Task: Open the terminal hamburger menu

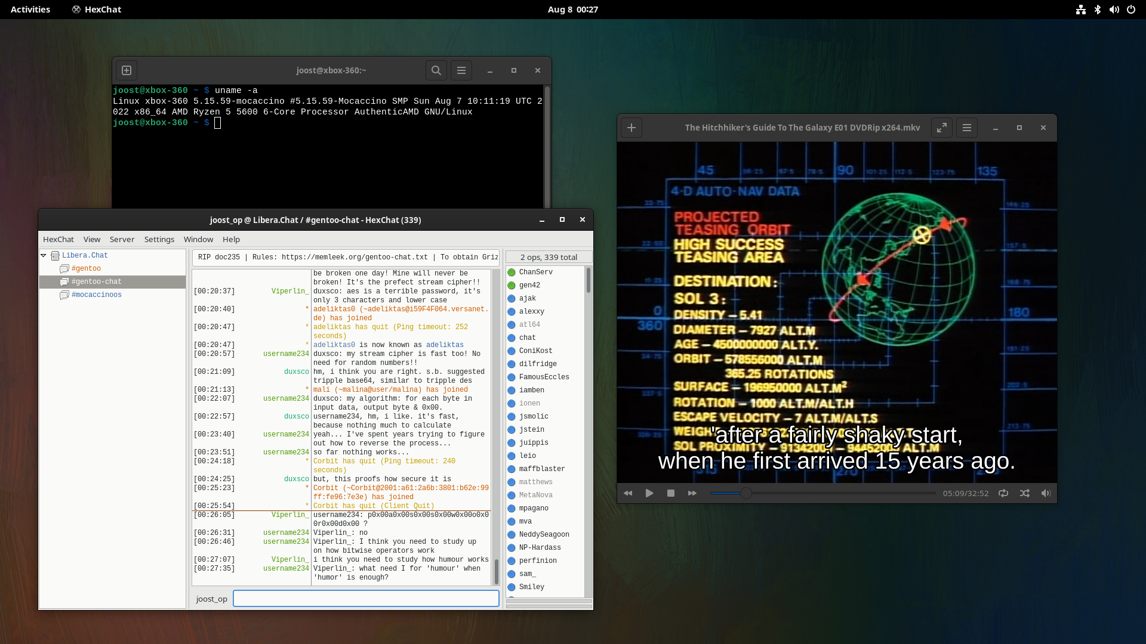Action: [x=461, y=70]
